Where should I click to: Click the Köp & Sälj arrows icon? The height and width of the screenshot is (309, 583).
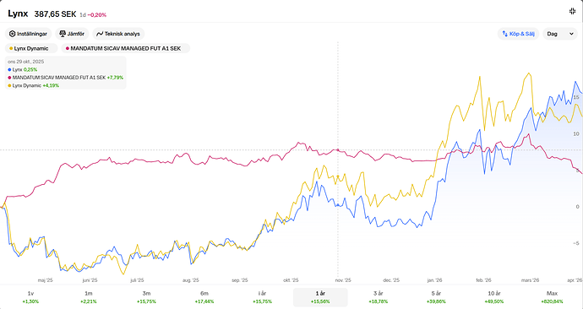pos(505,34)
